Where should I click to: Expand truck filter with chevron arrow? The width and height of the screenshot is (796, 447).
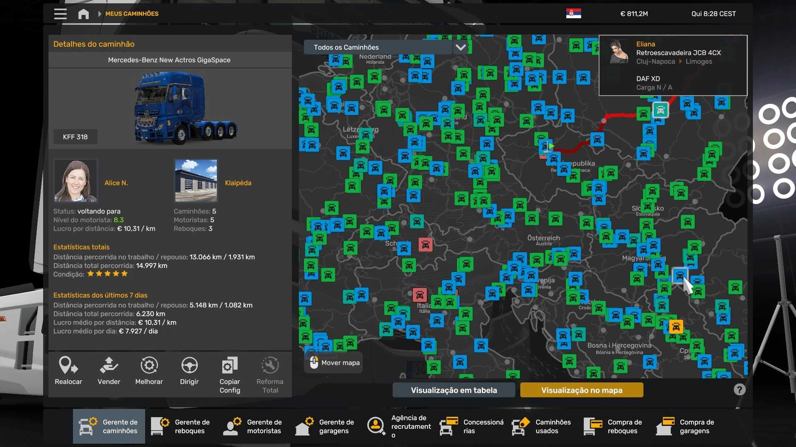click(x=461, y=47)
